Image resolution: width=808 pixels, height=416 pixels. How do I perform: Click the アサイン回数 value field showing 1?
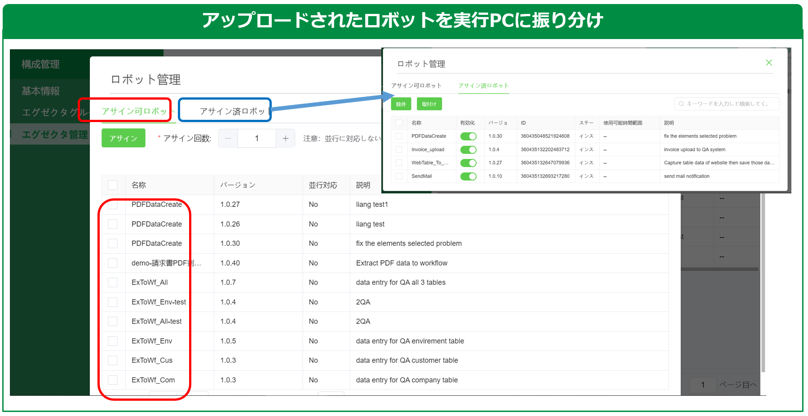pos(257,138)
